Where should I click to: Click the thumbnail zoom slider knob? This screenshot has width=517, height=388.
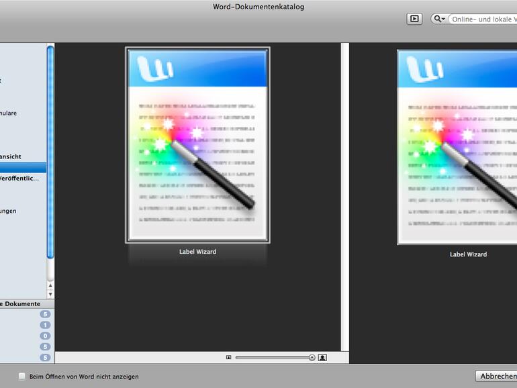click(312, 358)
